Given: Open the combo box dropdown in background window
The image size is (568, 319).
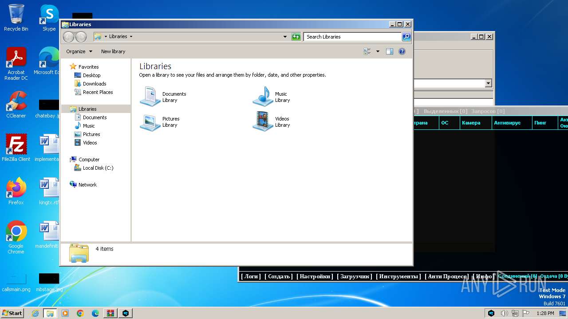Looking at the screenshot, I should click(488, 83).
